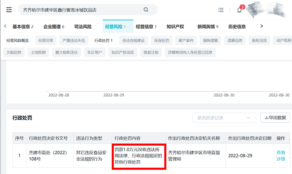Select 强制清算 sub-category
The width and height of the screenshot is (292, 174).
pyautogui.click(x=211, y=40)
